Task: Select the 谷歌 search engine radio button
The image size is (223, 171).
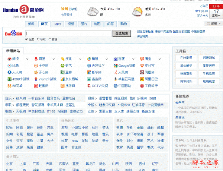Action: pyautogui.click(x=38, y=39)
